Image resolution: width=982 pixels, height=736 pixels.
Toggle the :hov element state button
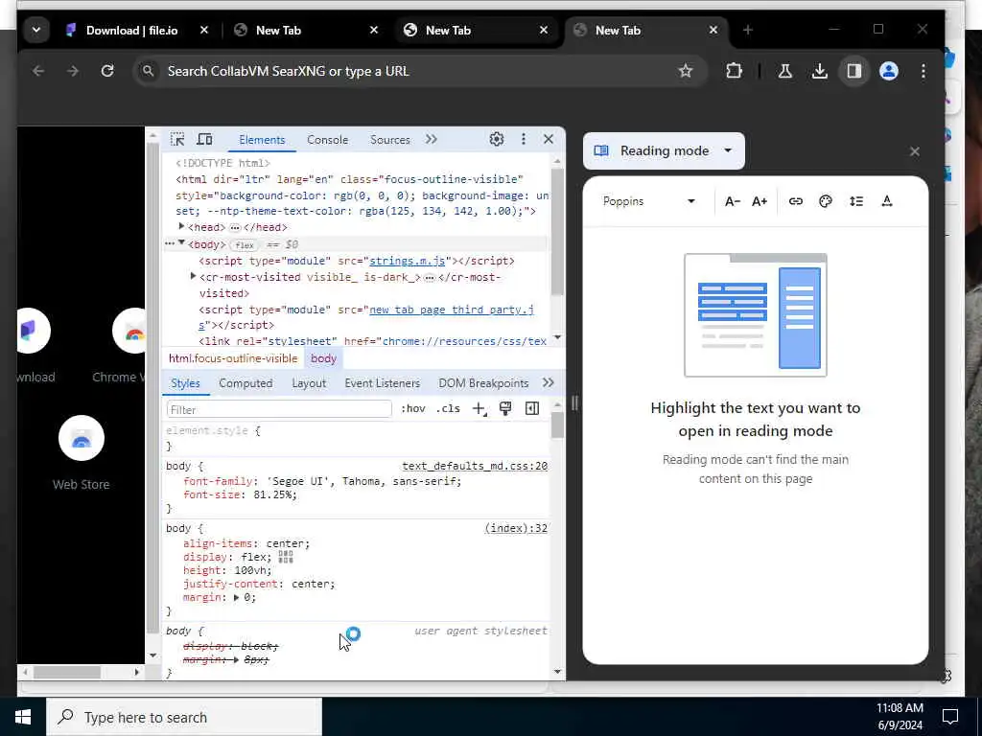click(413, 408)
